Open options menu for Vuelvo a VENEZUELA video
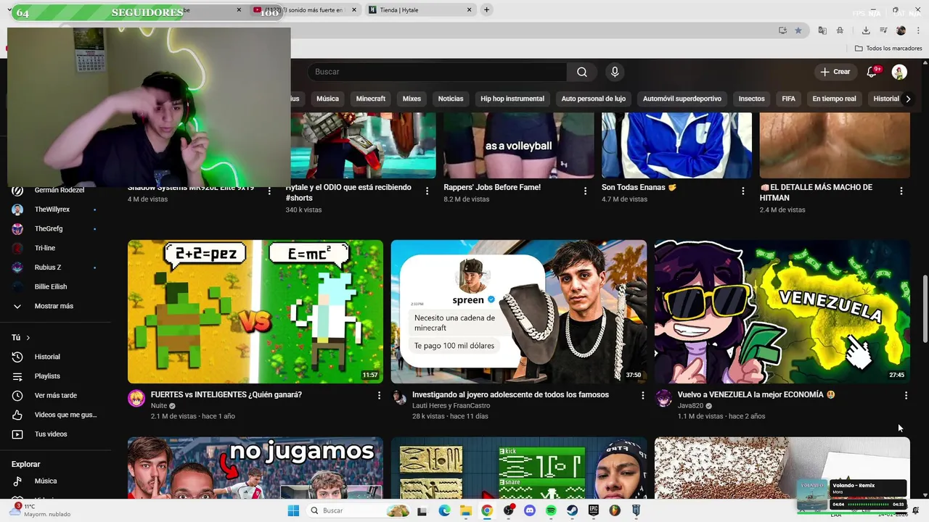929x522 pixels. (x=906, y=395)
